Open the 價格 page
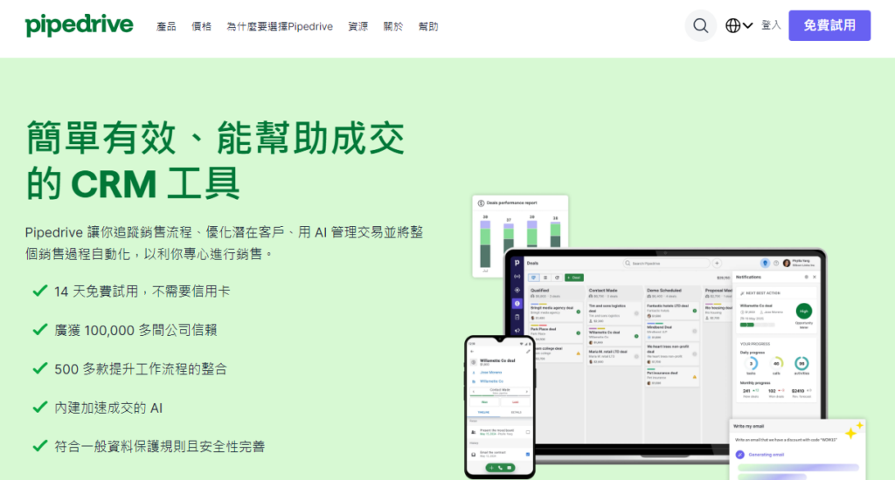 [x=202, y=26]
